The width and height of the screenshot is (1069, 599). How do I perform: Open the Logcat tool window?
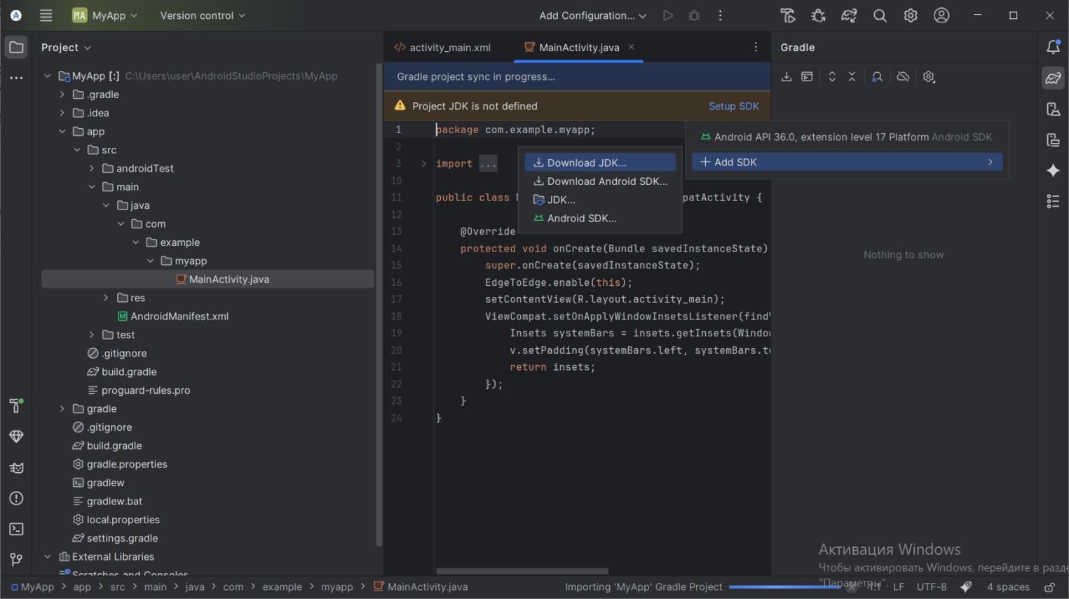(x=16, y=468)
